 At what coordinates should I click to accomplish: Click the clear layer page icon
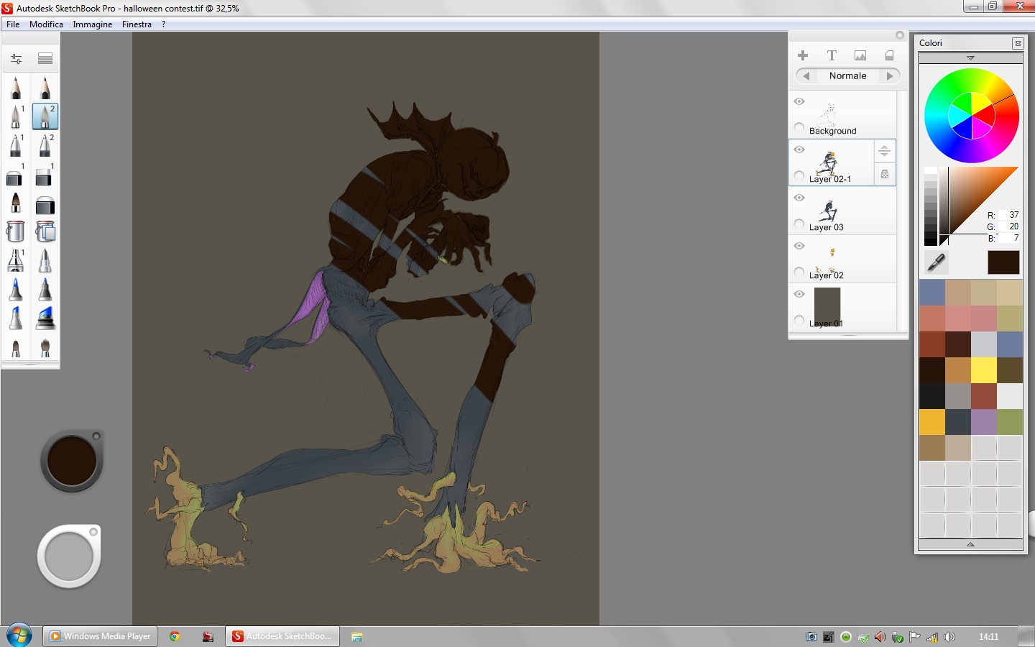889,55
